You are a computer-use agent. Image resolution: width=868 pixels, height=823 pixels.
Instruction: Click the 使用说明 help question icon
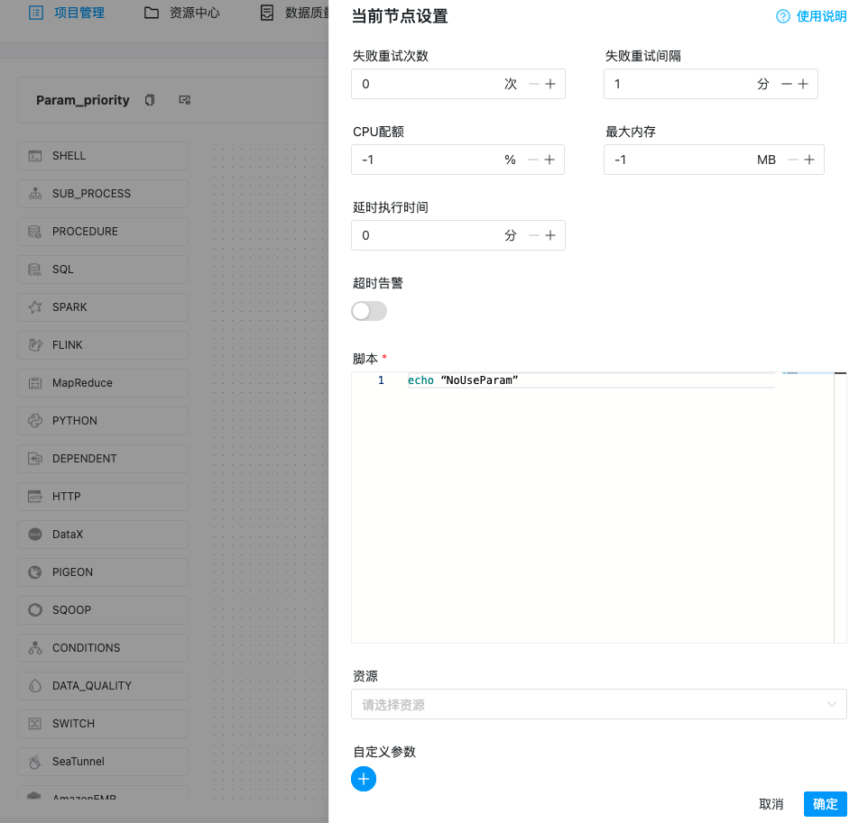(783, 16)
